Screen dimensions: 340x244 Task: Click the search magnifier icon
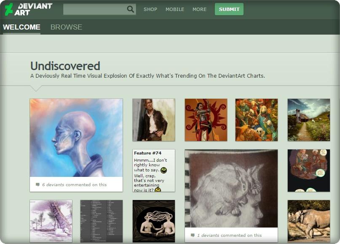[x=130, y=9]
